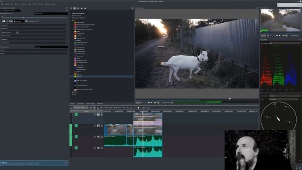Open the Help (Справка) menu
Viewport: 302px width, 170px height.
point(54,4)
